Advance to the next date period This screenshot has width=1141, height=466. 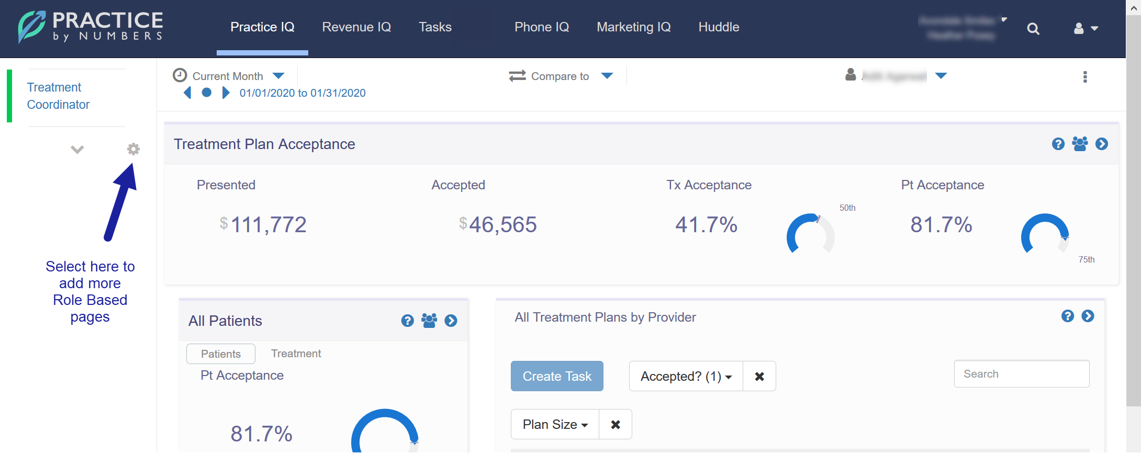226,93
